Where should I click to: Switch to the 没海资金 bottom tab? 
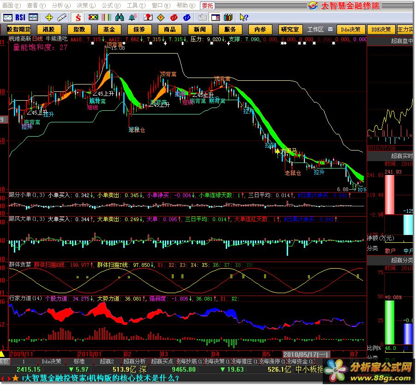point(300,361)
